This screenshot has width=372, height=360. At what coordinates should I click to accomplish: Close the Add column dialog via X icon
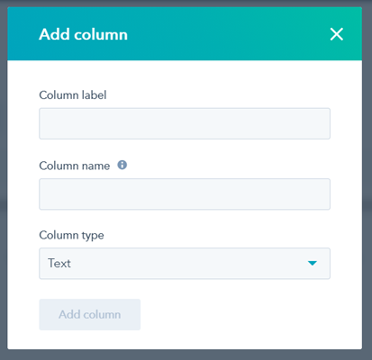pyautogui.click(x=337, y=34)
